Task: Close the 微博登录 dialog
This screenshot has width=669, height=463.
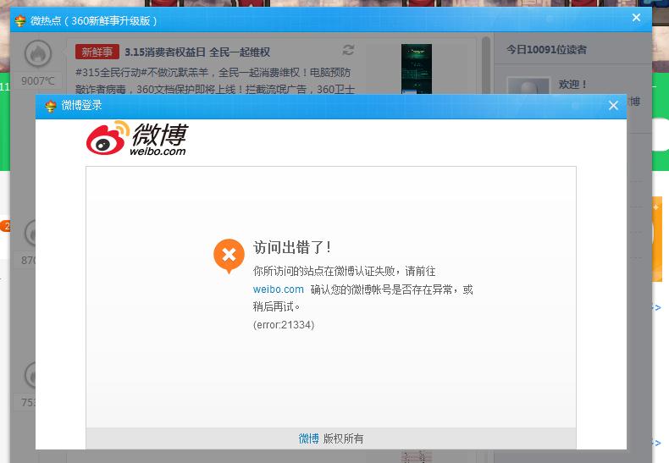Action: (x=613, y=105)
